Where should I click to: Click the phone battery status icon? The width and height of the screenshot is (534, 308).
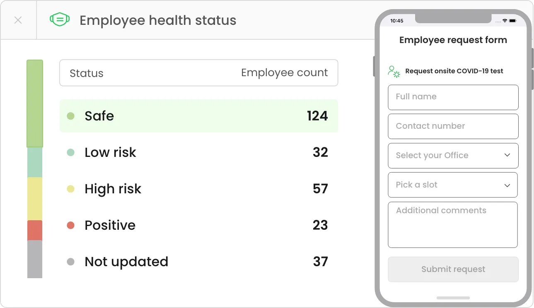pyautogui.click(x=513, y=21)
